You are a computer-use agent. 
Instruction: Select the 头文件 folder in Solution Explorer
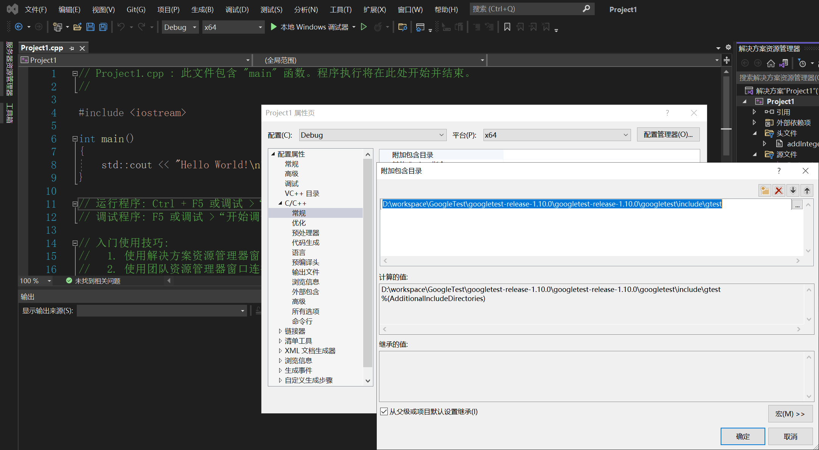point(787,133)
